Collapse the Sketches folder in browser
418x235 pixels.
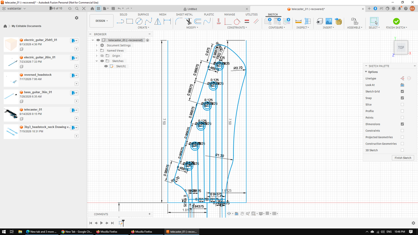click(x=97, y=61)
